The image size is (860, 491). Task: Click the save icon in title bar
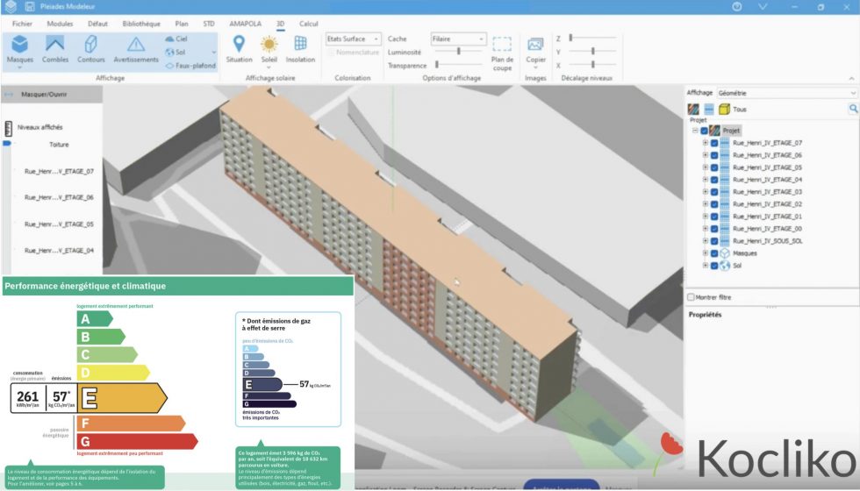30,7
